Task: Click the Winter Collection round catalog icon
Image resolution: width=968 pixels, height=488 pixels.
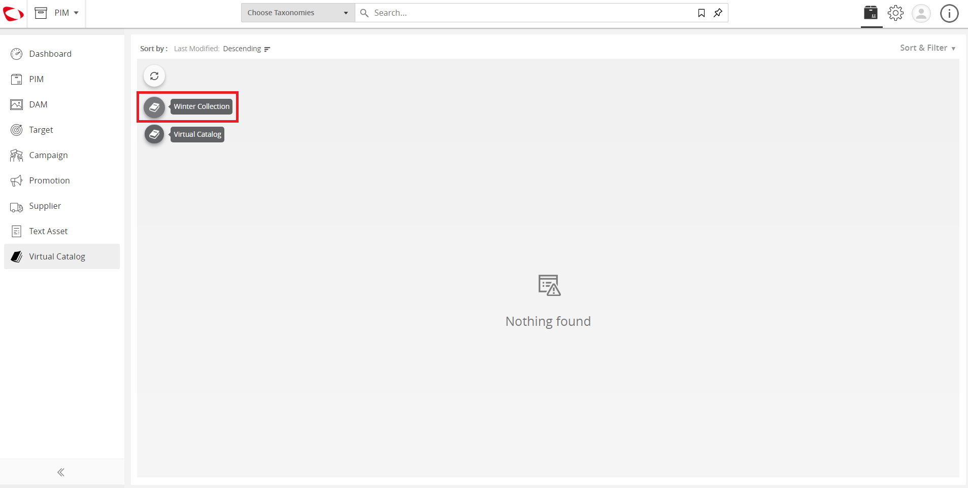Action: 154,107
